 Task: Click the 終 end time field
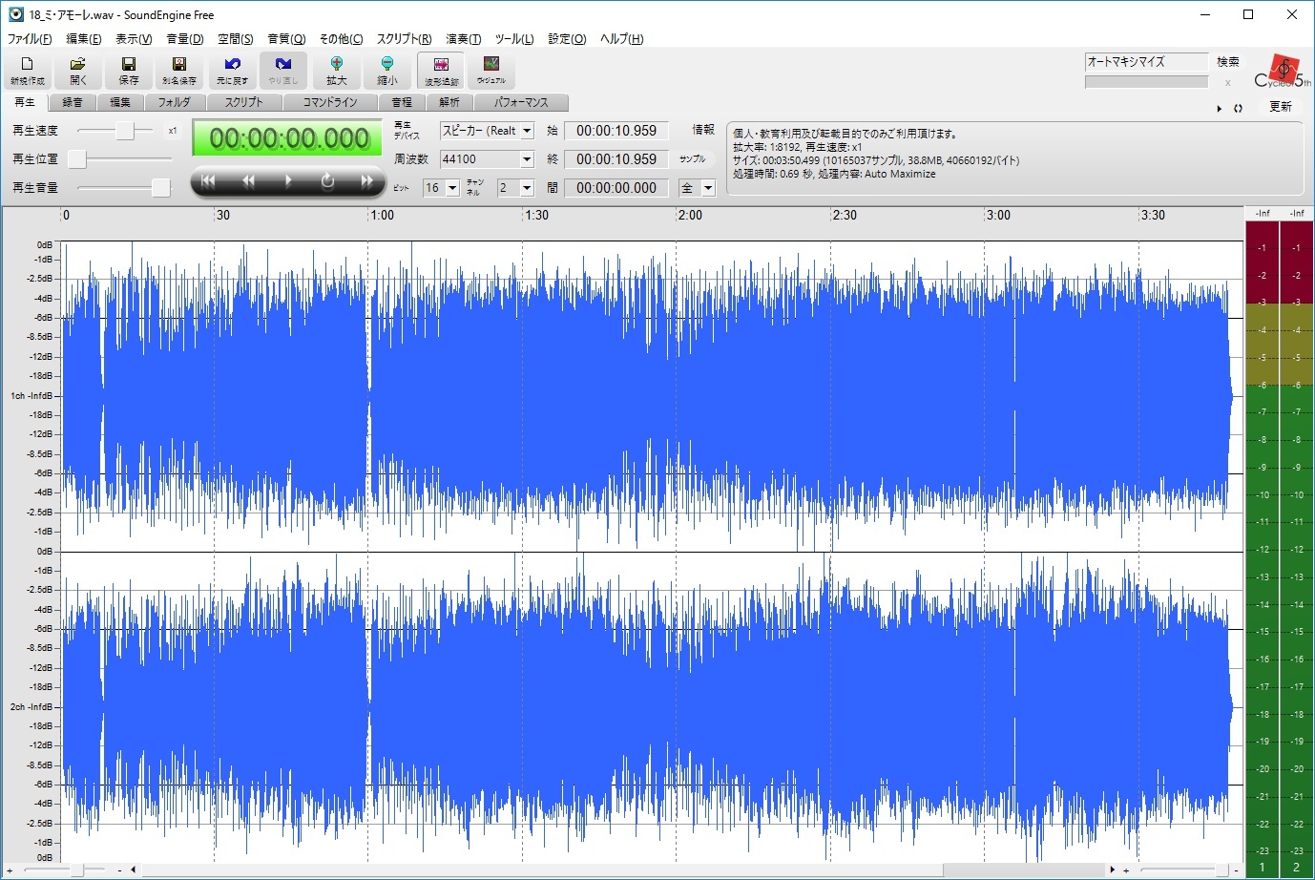(x=616, y=159)
